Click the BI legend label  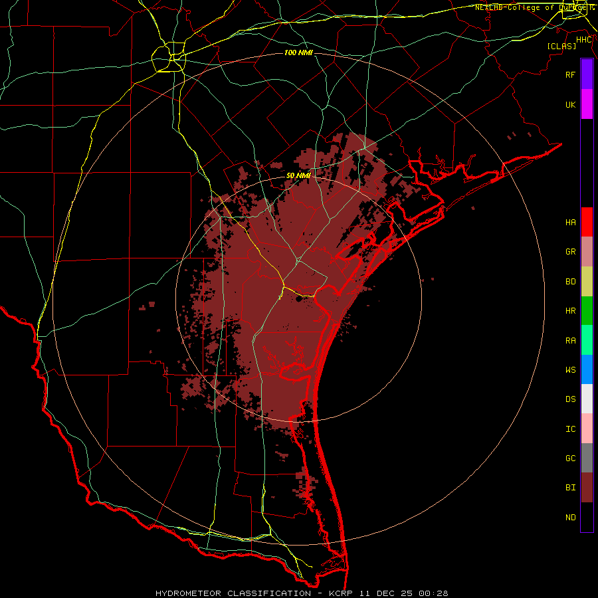tap(570, 488)
